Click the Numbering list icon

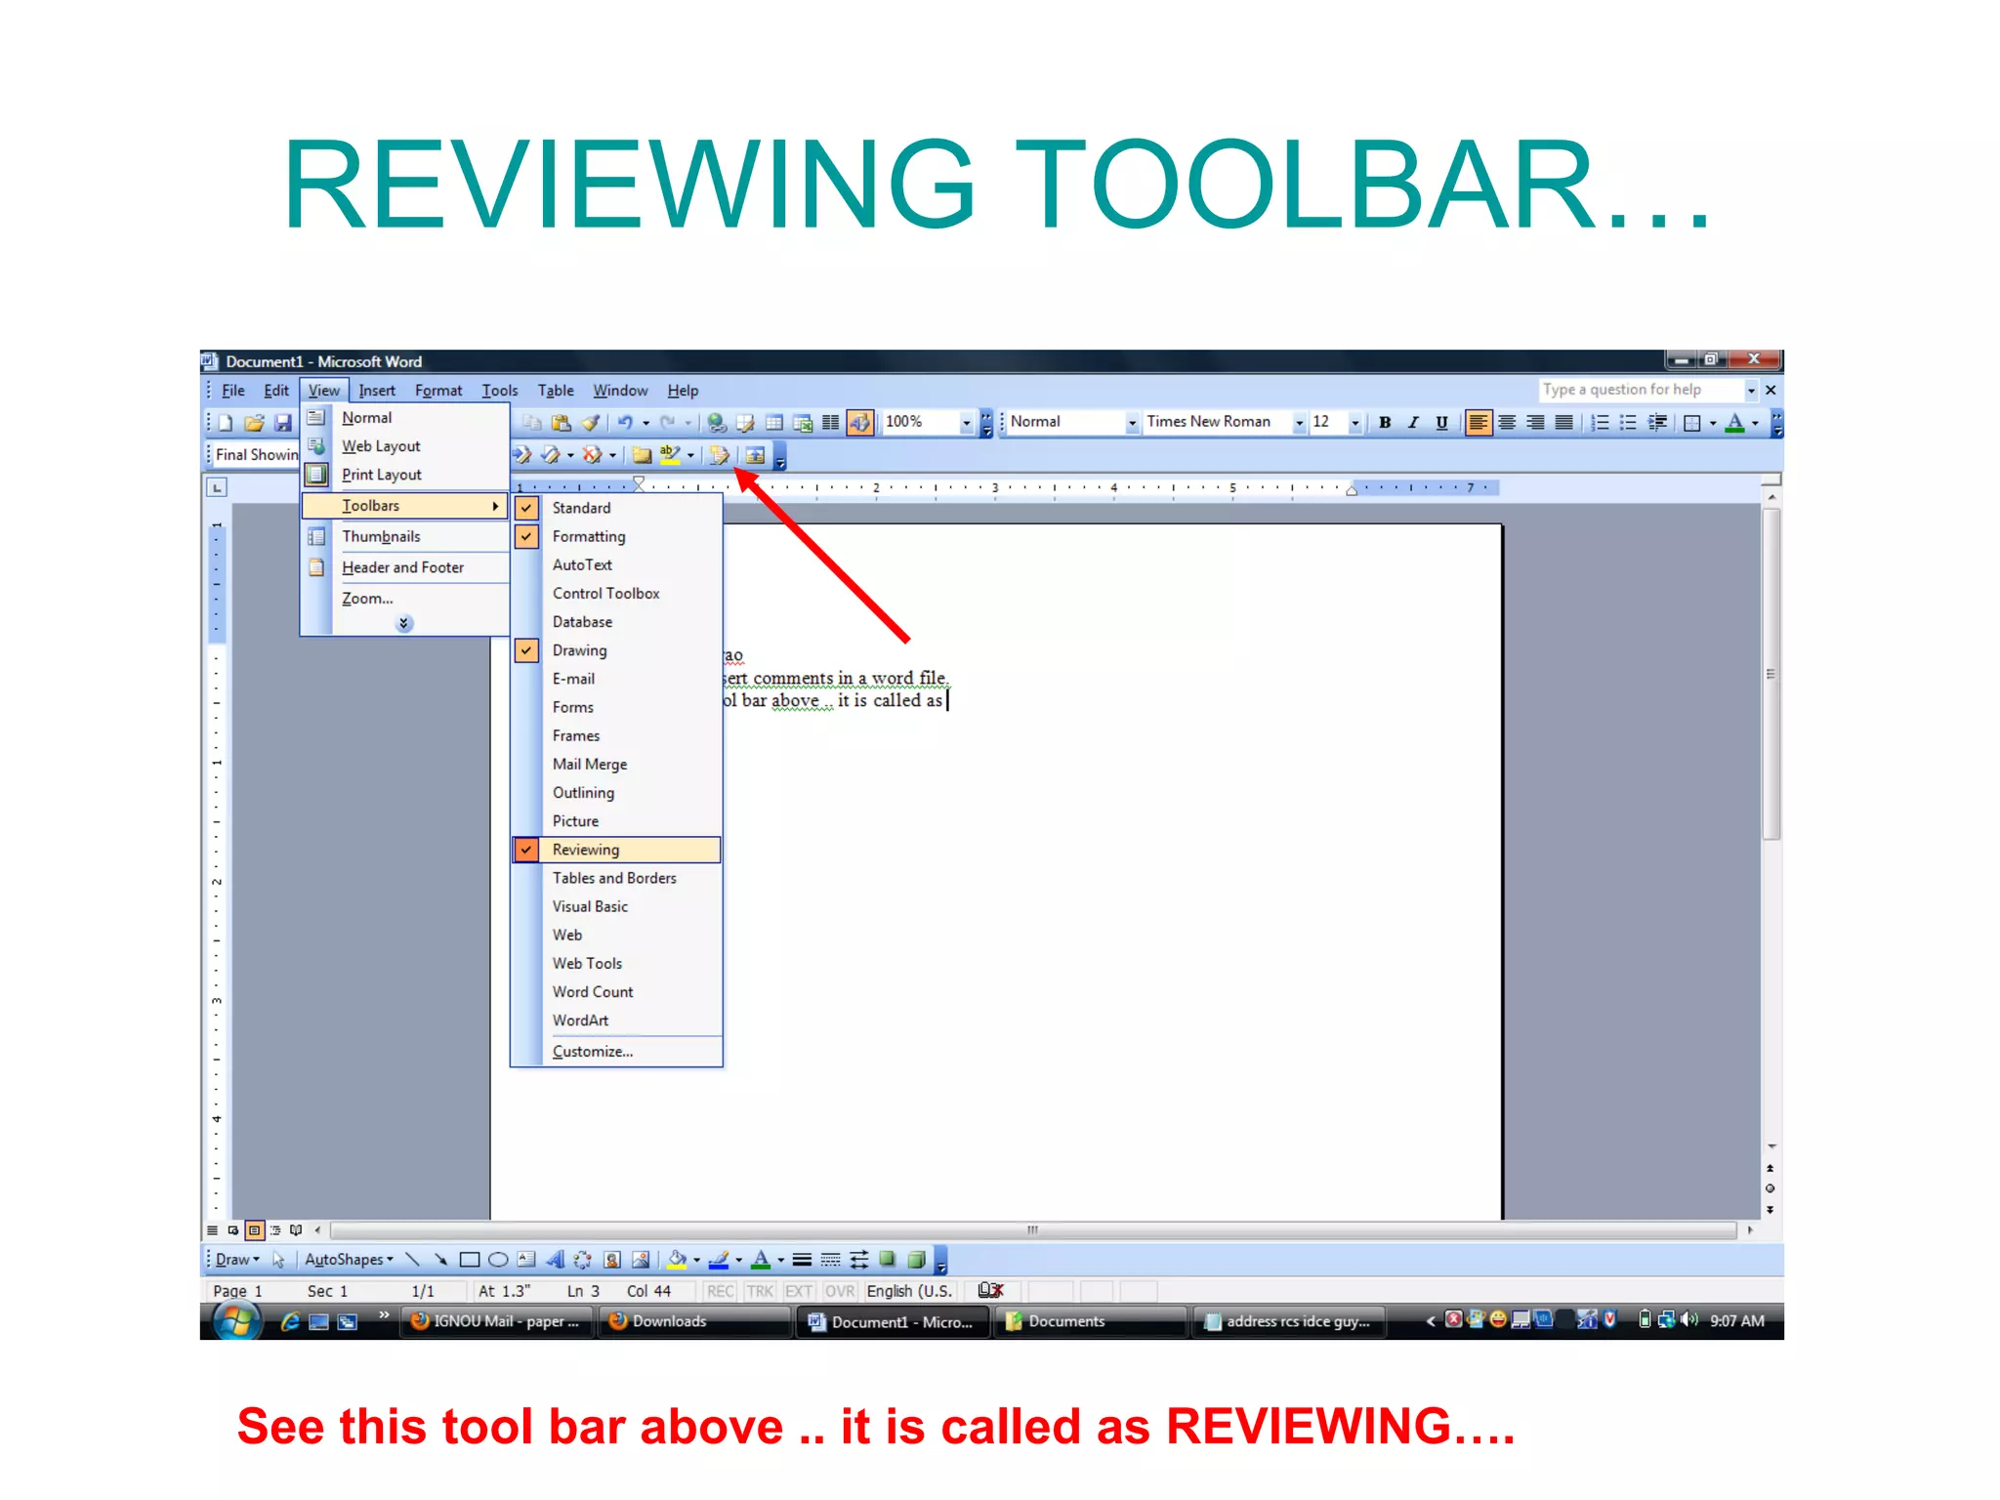click(1600, 423)
